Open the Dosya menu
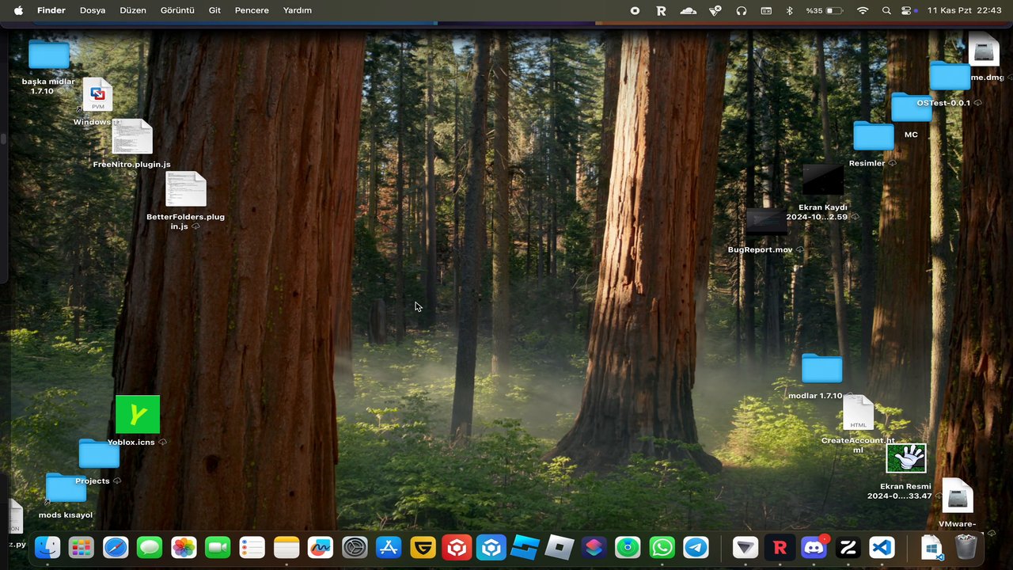 click(x=93, y=10)
